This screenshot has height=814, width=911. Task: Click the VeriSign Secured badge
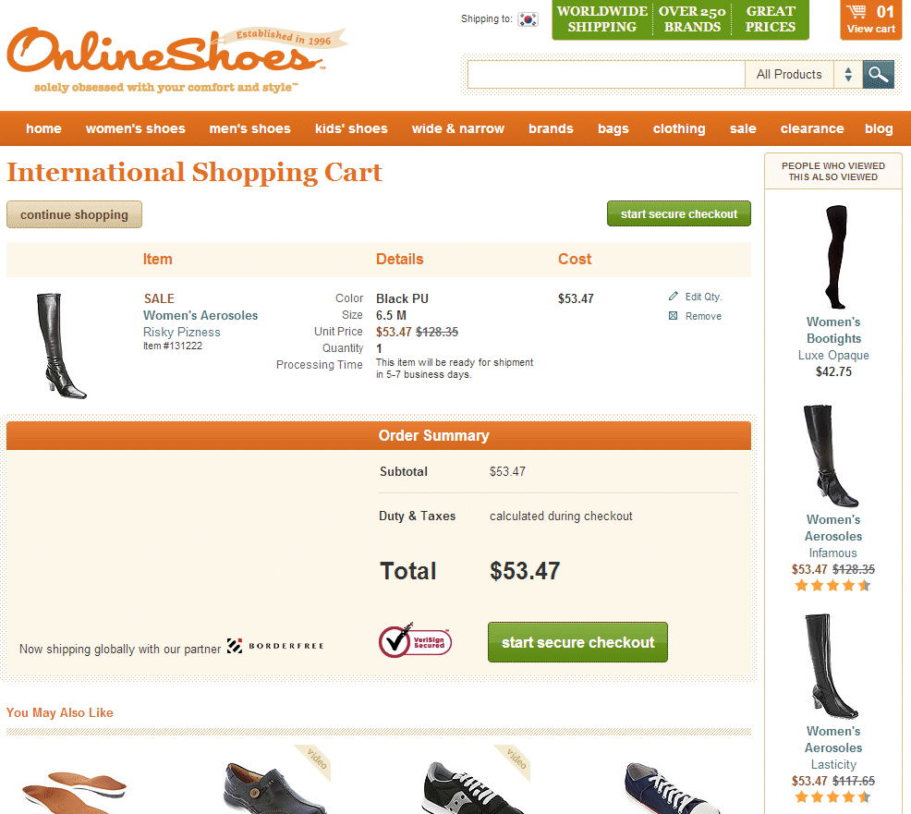point(415,641)
